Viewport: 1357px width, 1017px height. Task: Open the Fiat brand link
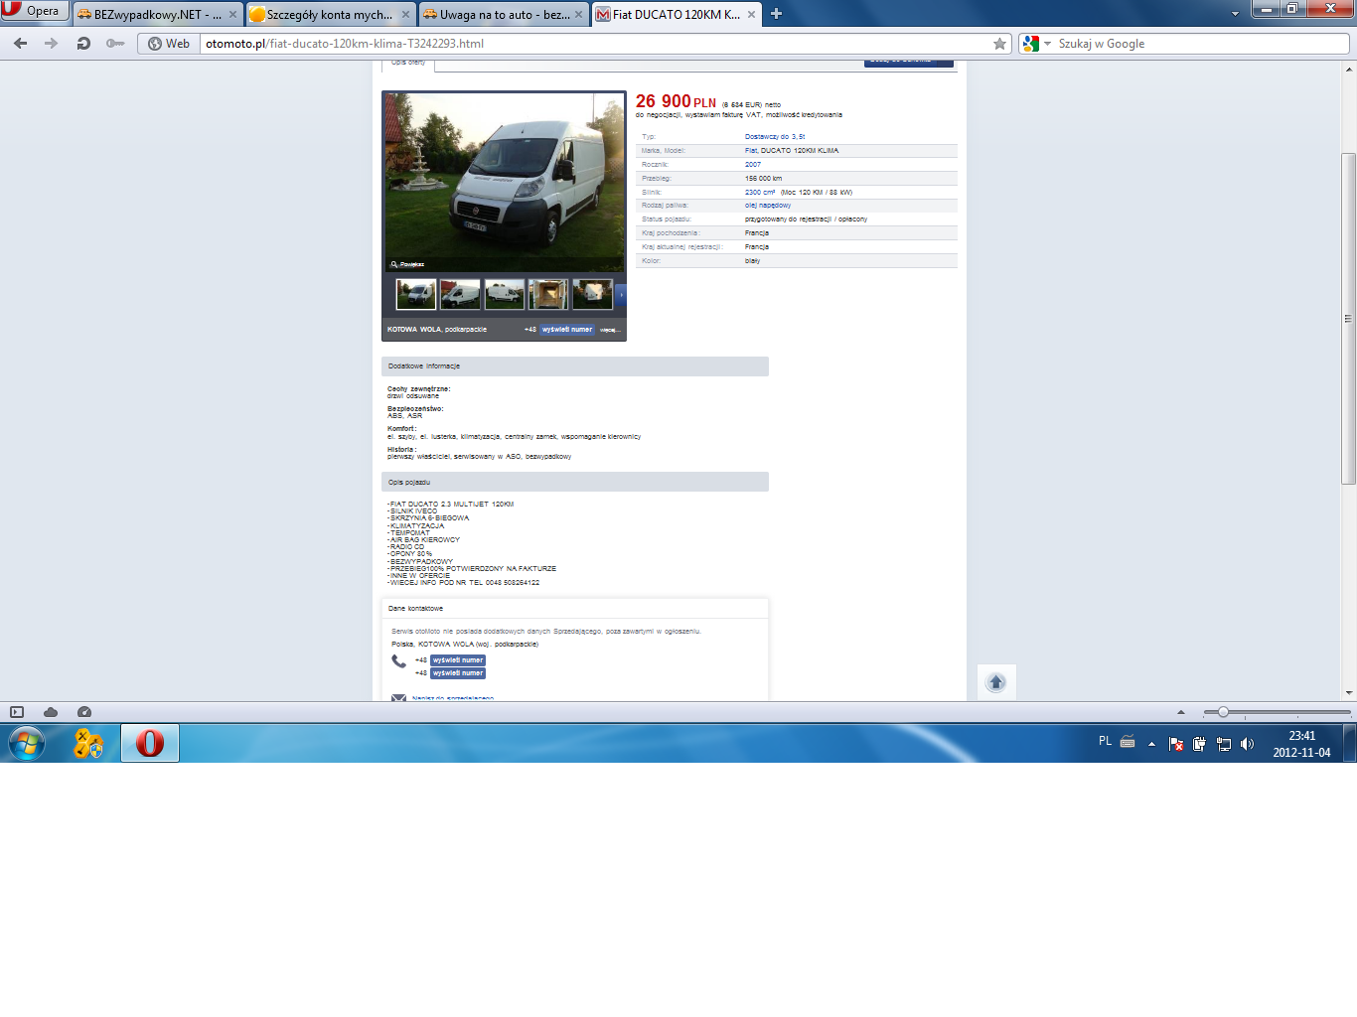750,151
